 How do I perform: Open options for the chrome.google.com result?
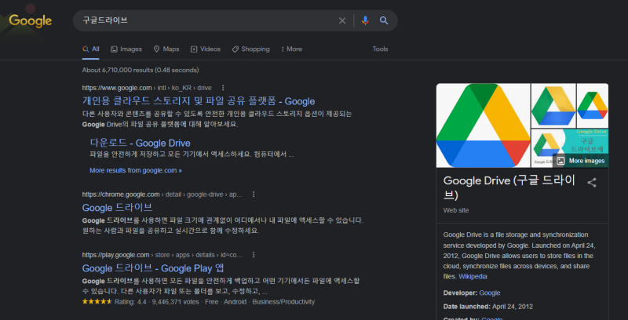pyautogui.click(x=253, y=195)
